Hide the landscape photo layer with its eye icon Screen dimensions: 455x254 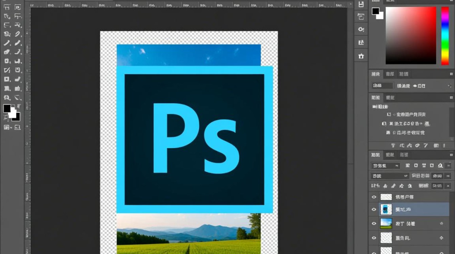click(374, 224)
